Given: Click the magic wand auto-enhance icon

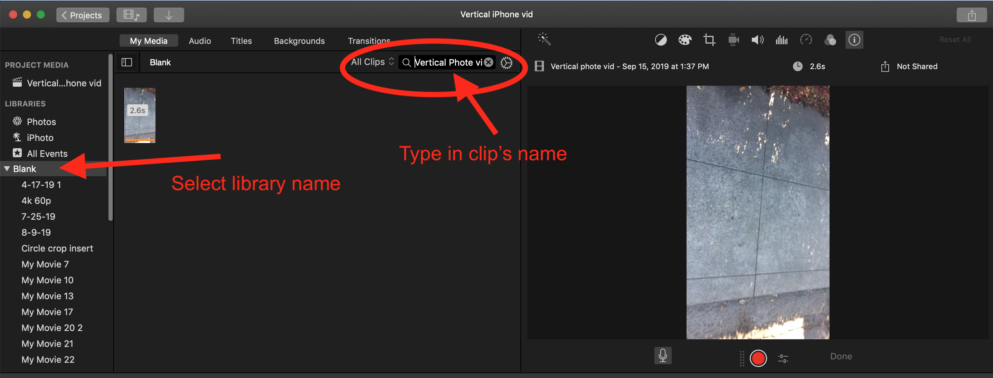Looking at the screenshot, I should click(544, 39).
